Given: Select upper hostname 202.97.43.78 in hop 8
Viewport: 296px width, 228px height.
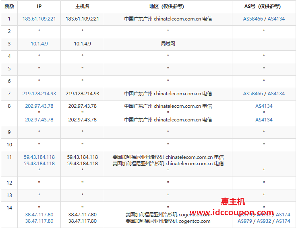Looking at the screenshot, I should [82, 106].
